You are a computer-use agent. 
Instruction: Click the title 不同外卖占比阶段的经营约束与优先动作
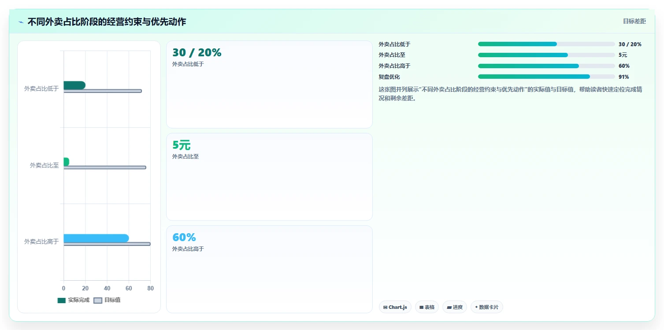click(x=107, y=22)
